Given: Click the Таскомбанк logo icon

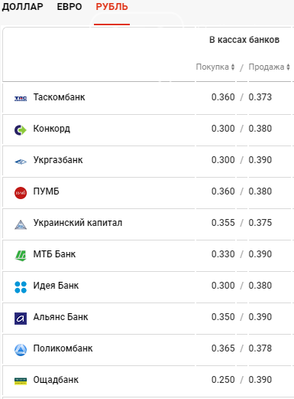Looking at the screenshot, I should tap(21, 98).
